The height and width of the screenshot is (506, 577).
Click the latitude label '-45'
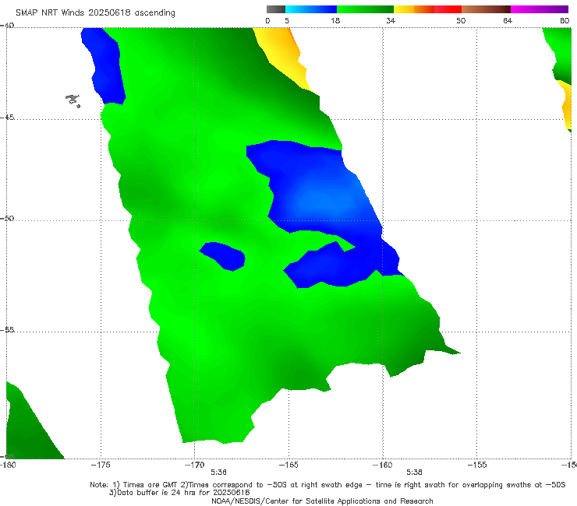click(x=7, y=118)
